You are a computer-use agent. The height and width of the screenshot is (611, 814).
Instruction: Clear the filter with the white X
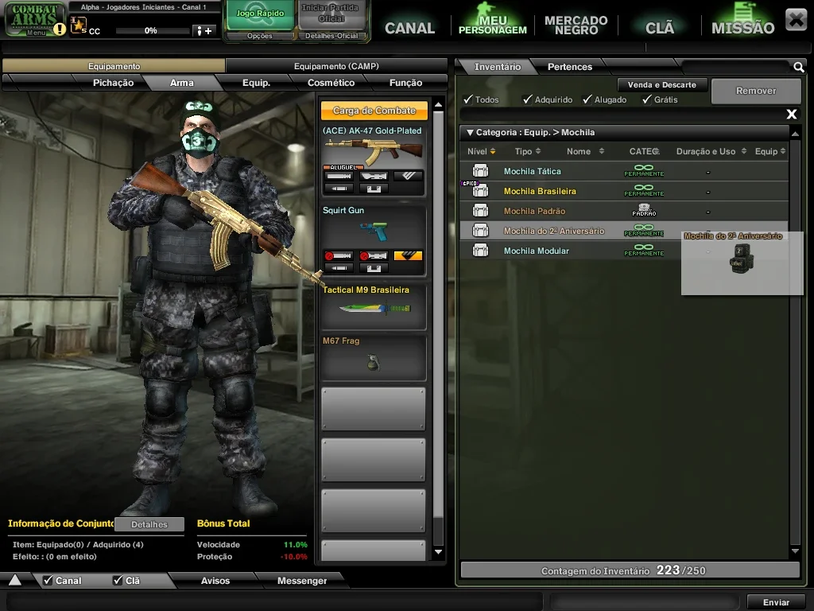click(x=791, y=114)
